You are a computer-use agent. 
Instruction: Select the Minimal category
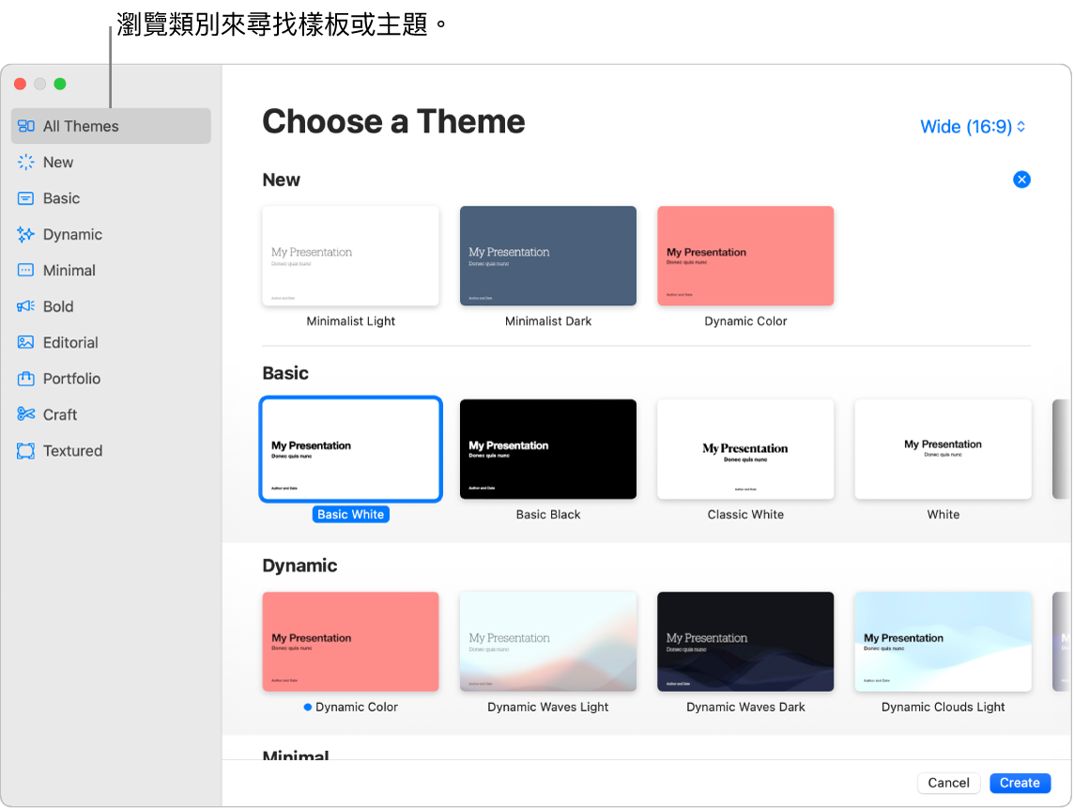coord(69,270)
